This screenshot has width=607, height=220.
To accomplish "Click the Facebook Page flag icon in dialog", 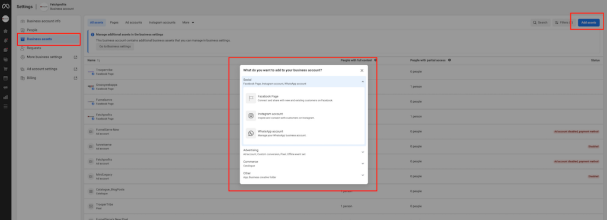I will tap(251, 98).
